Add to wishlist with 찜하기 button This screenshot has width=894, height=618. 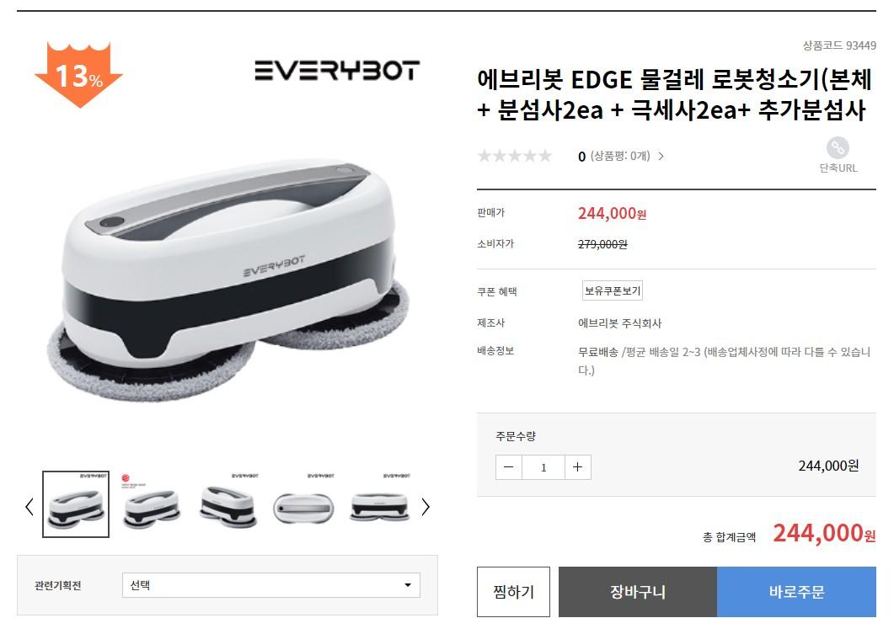[513, 592]
